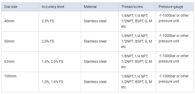Select the 100mm dial size cell
This screenshot has width=195, height=94.
point(20,82)
